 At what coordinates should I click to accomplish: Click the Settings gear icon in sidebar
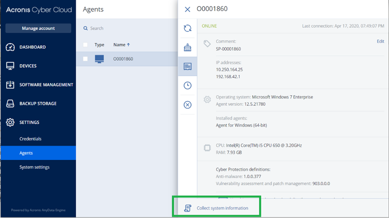click(x=10, y=122)
